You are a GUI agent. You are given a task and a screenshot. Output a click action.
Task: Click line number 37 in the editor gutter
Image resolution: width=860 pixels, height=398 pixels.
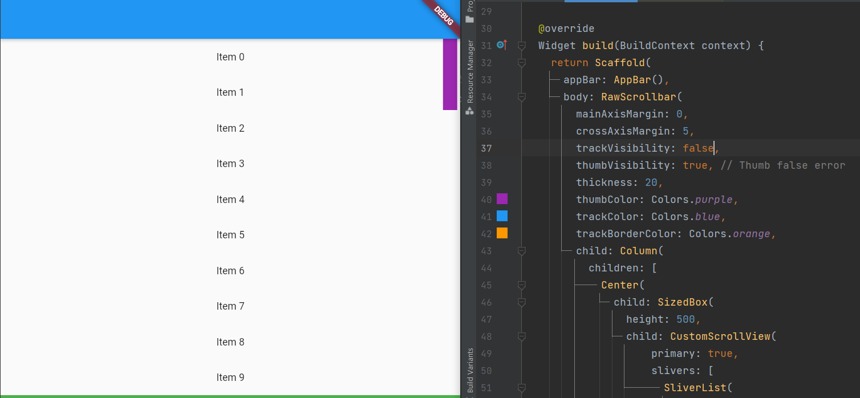tap(486, 148)
